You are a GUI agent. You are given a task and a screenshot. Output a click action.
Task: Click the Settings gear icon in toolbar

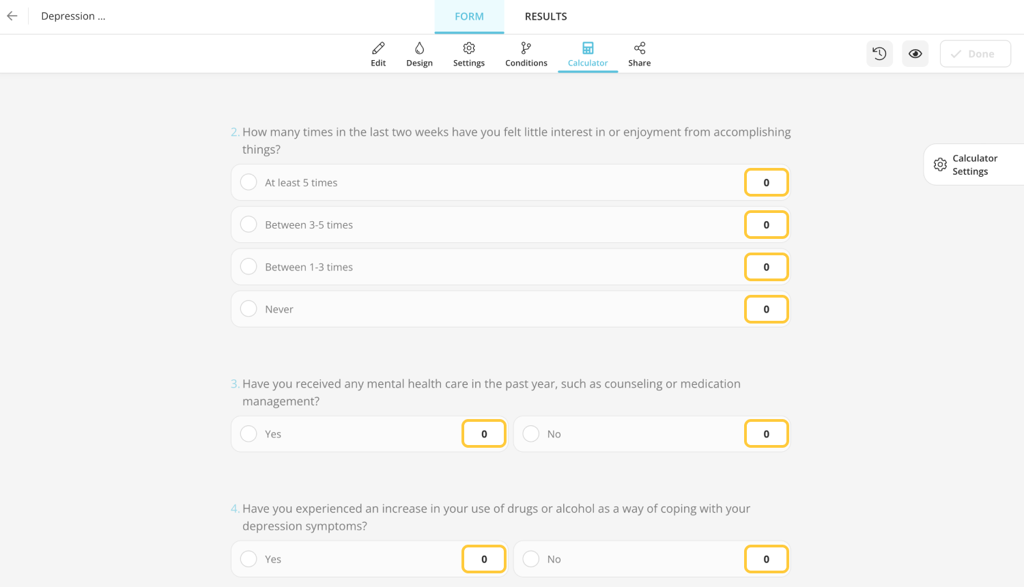469,48
